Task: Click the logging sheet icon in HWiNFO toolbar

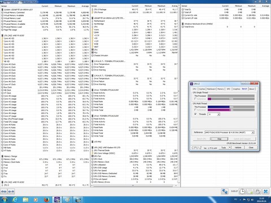Action: (x=251, y=192)
